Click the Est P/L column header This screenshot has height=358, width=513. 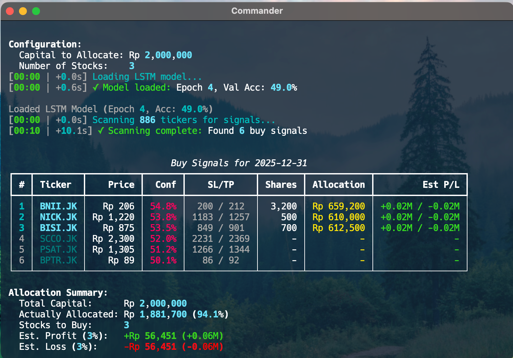point(441,185)
